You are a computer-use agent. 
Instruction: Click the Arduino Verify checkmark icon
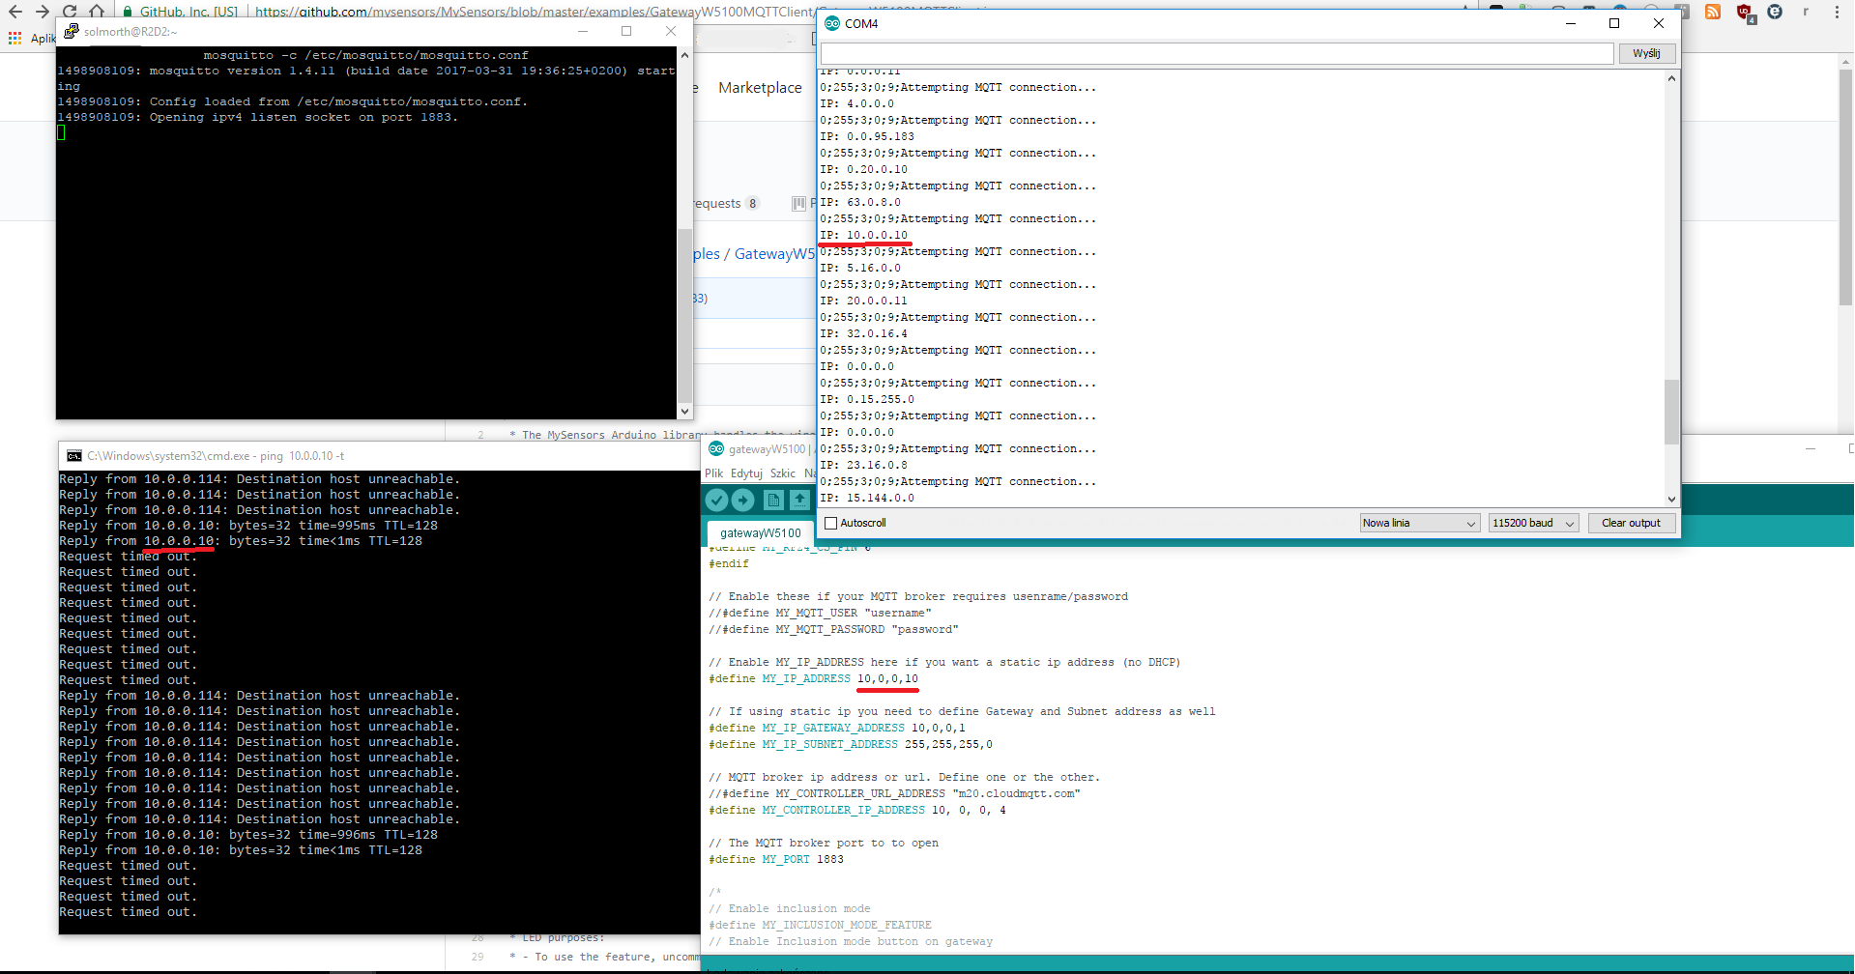[716, 500]
